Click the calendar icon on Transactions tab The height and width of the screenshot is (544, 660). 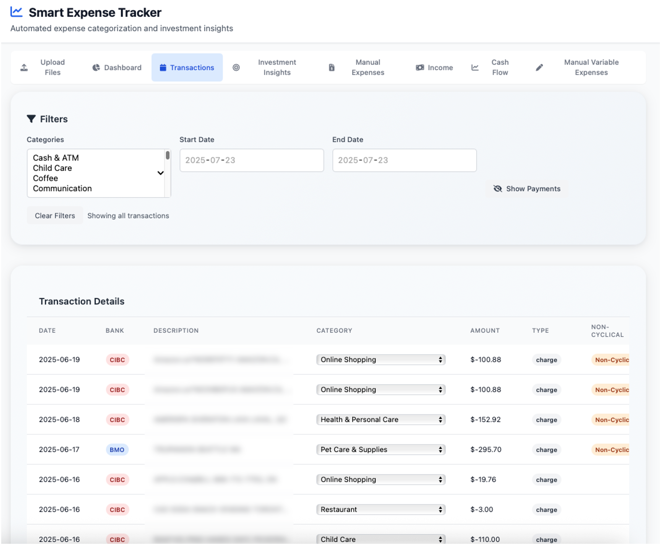point(163,67)
